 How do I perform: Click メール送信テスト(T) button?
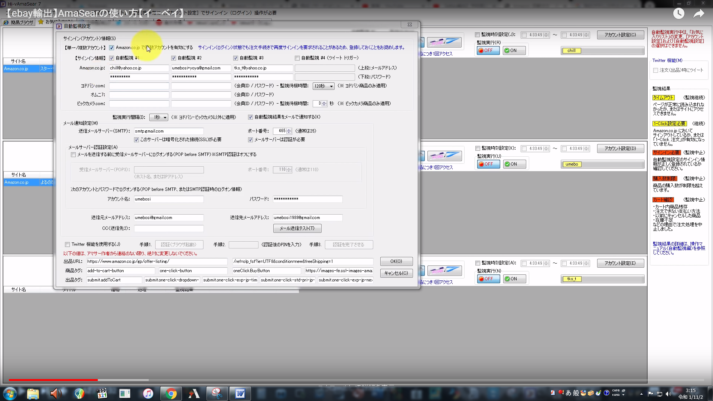pyautogui.click(x=297, y=228)
